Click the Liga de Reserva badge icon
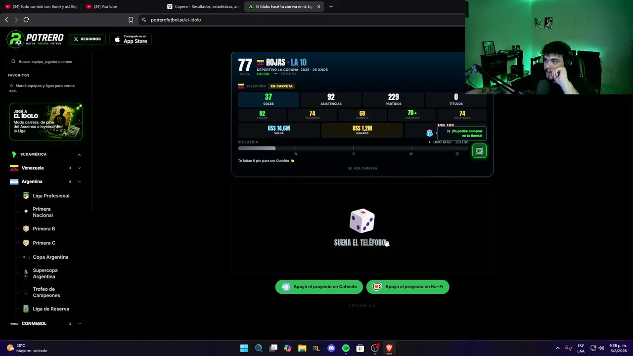This screenshot has width=633, height=356. [26, 309]
